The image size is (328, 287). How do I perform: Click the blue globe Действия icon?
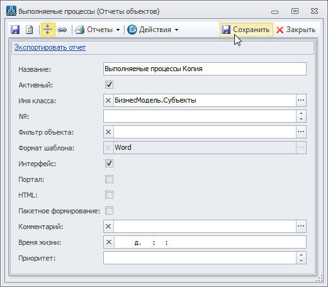[x=132, y=30]
